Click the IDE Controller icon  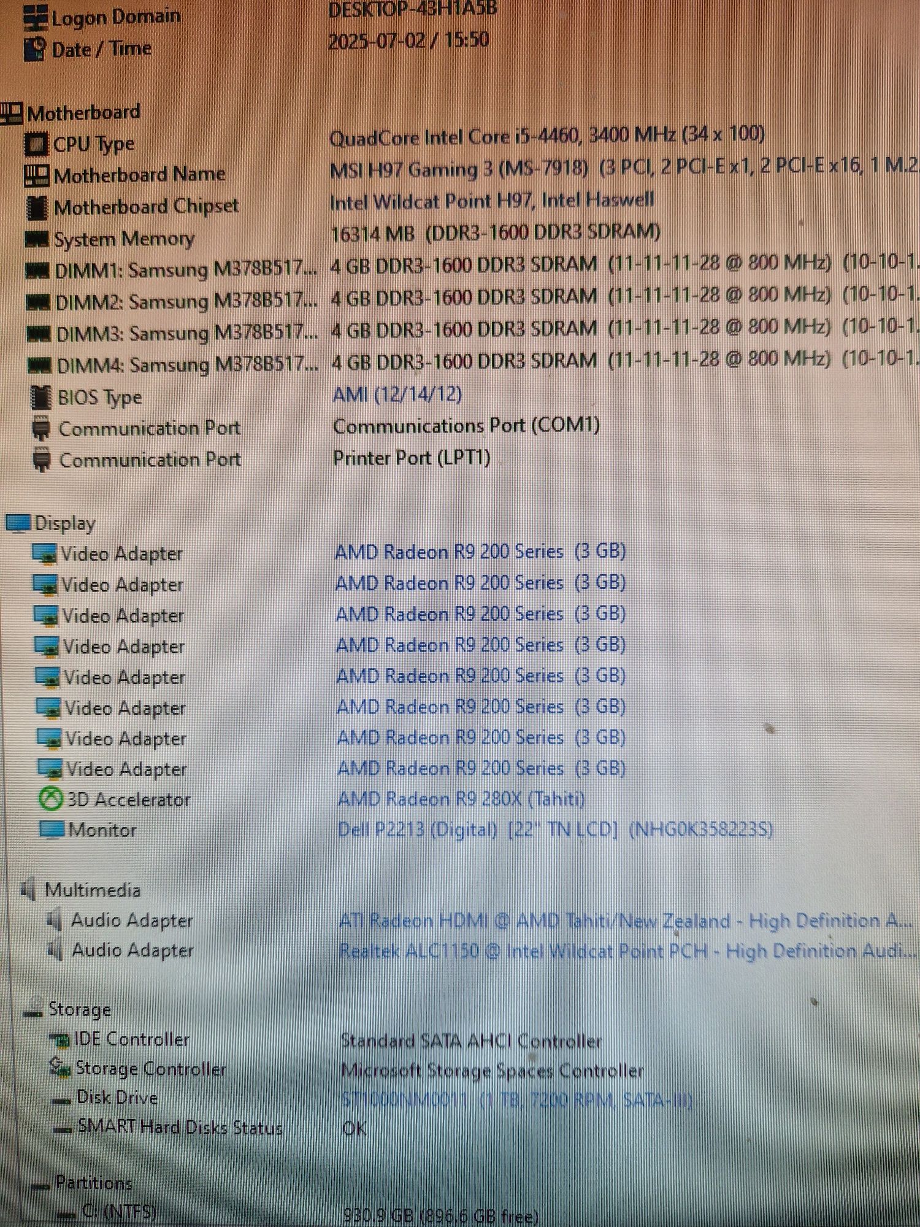pyautogui.click(x=60, y=1039)
